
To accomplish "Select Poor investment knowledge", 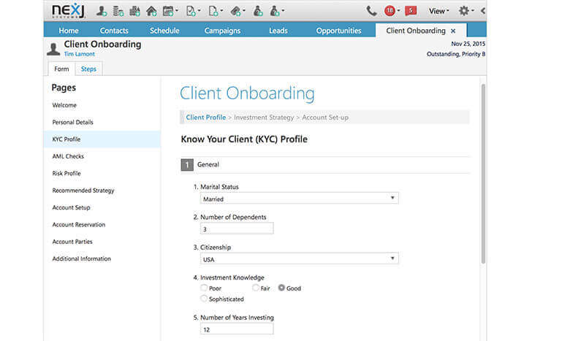I will (204, 288).
